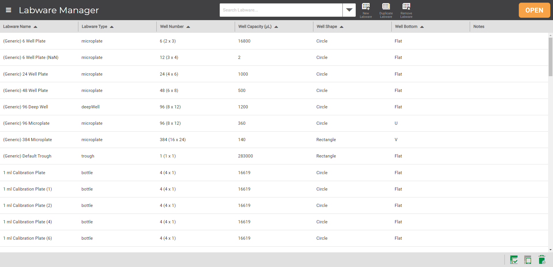Viewport: 553px width, 267px height.
Task: Click the Notes column header
Action: (x=479, y=26)
